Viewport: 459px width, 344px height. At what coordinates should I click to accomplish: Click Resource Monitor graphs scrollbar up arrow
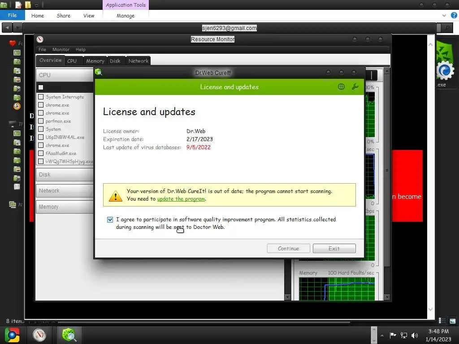(x=387, y=71)
